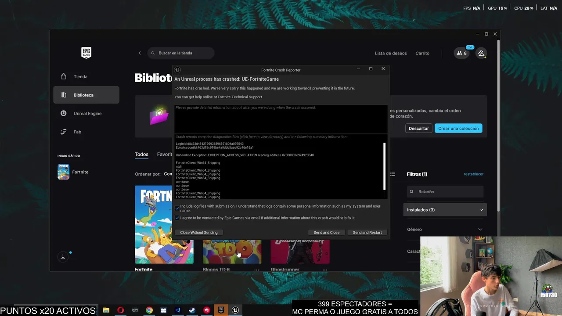Viewport: 562px width, 316px height.
Task: Toggle the Instalados (3) filter
Action: 445,210
